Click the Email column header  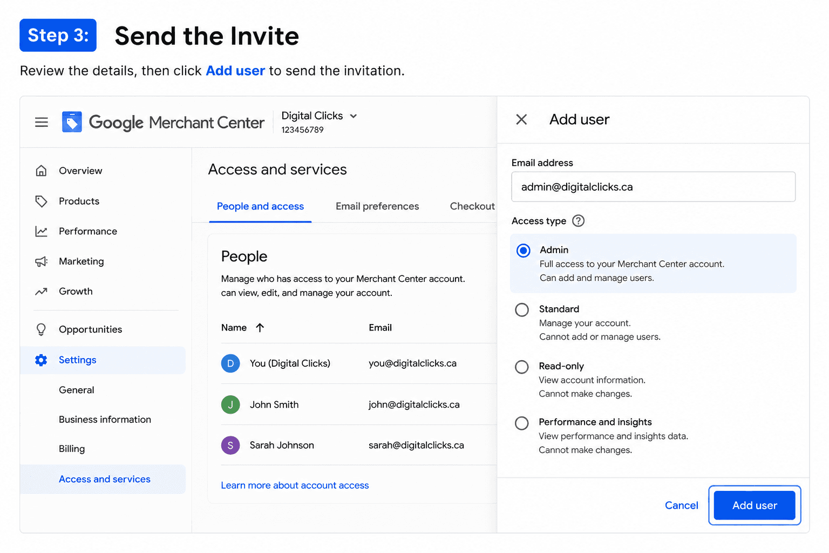(x=380, y=328)
